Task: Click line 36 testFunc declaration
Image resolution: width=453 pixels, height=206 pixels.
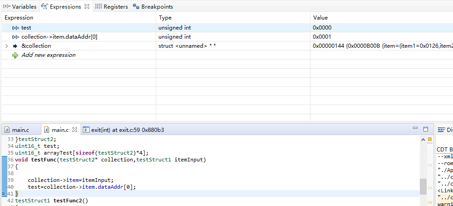Action: (110, 160)
